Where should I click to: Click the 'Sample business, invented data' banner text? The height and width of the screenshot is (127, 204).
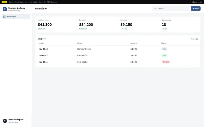click(33, 2)
